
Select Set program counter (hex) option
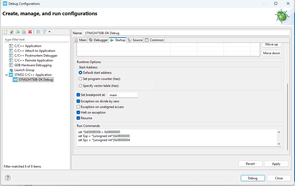click(x=80, y=79)
